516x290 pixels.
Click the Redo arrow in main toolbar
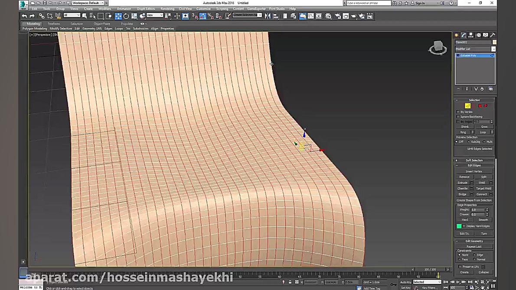pyautogui.click(x=32, y=16)
